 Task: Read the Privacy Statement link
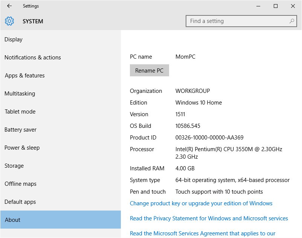pyautogui.click(x=209, y=218)
